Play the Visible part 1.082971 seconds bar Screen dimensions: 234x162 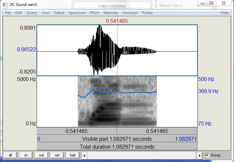click(117, 139)
